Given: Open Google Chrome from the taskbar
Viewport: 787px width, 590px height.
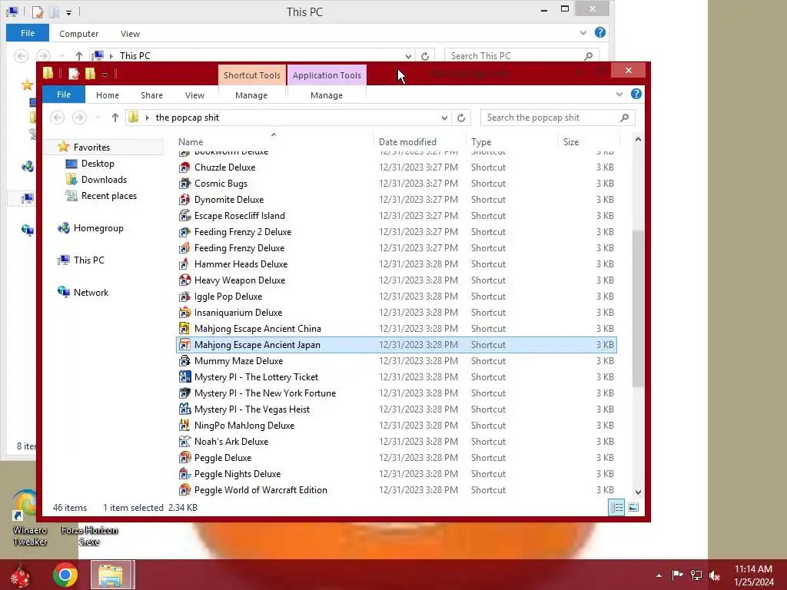Looking at the screenshot, I should point(65,575).
